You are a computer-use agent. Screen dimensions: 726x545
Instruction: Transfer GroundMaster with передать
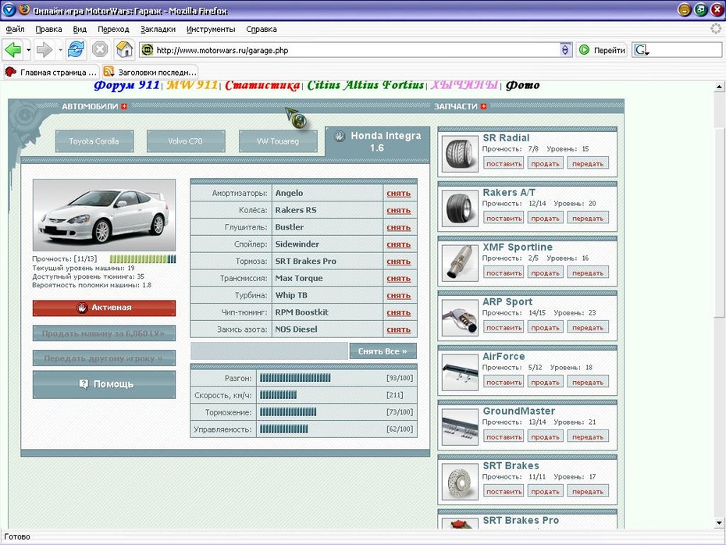coord(588,436)
